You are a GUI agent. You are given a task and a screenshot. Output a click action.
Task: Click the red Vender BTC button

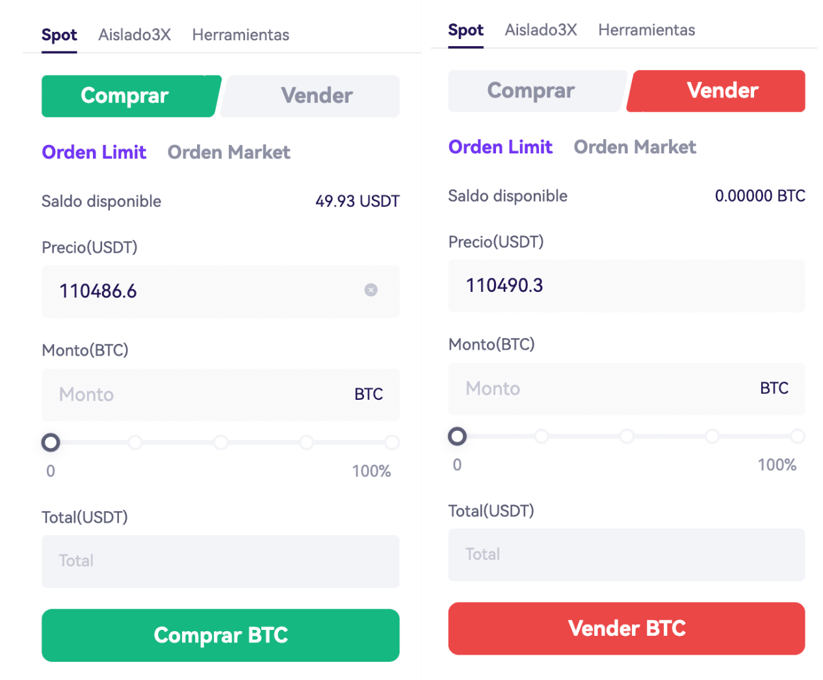627,629
